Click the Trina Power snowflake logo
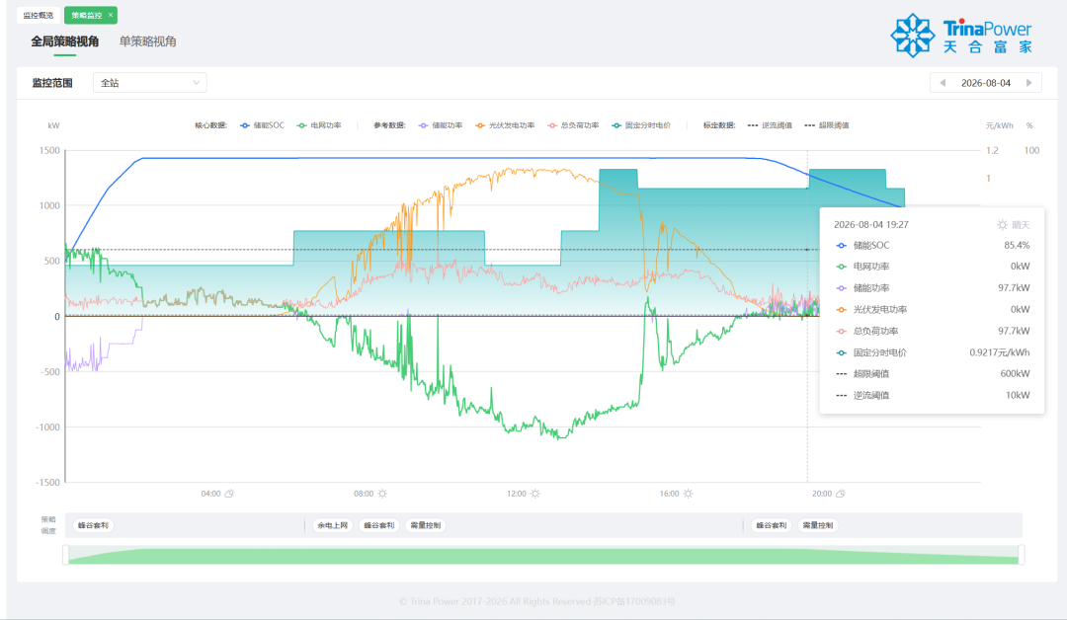1067x620 pixels. pyautogui.click(x=913, y=36)
